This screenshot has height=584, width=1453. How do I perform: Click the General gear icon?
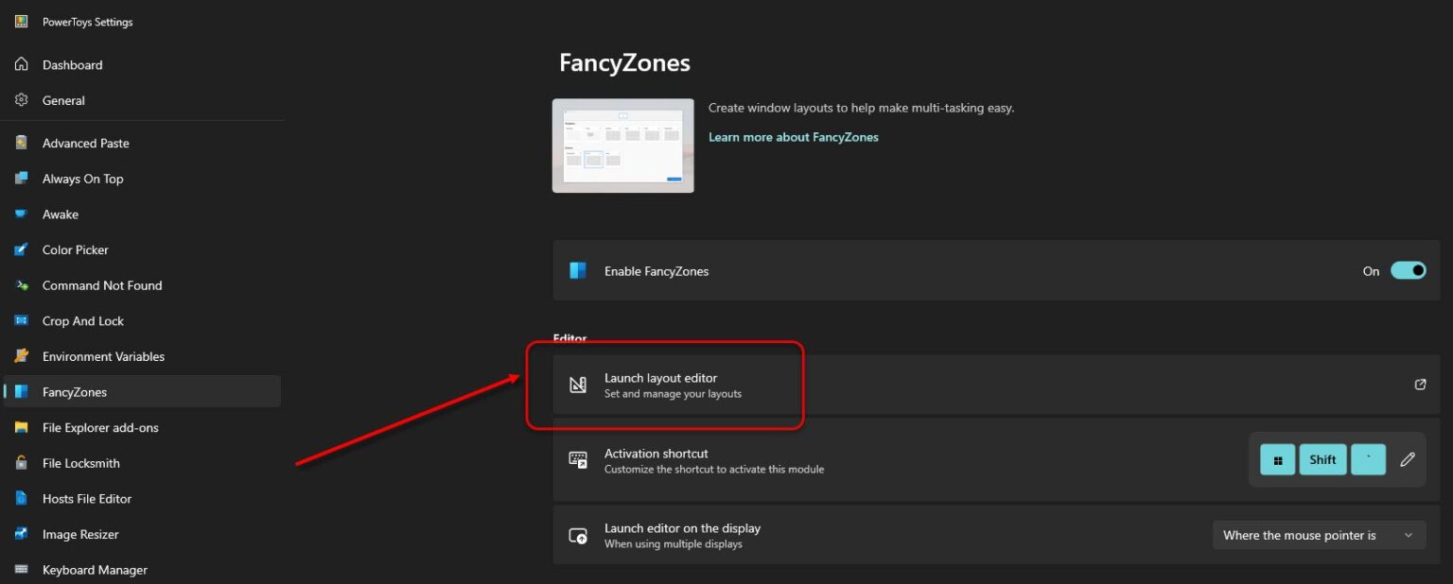coord(21,100)
